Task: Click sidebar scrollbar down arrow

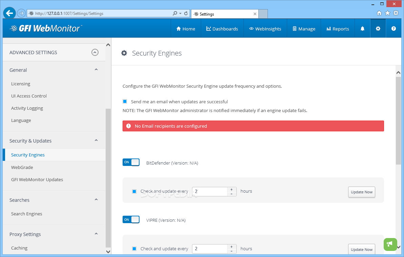Action: 108,252
